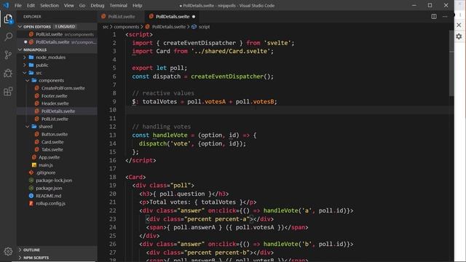This screenshot has height=262, width=466.
Task: Open the Help menu
Action: click(138, 5)
